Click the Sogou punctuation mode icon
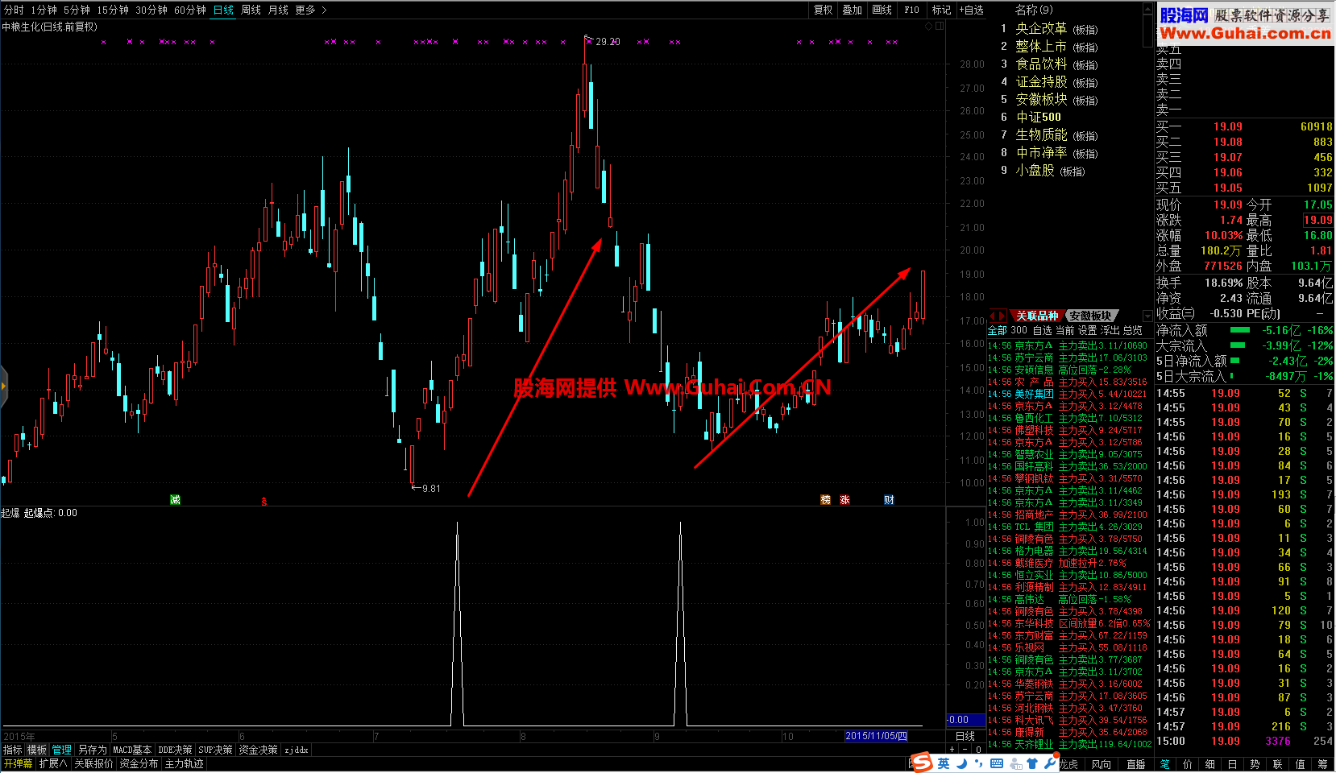1336x773 pixels. point(978,763)
